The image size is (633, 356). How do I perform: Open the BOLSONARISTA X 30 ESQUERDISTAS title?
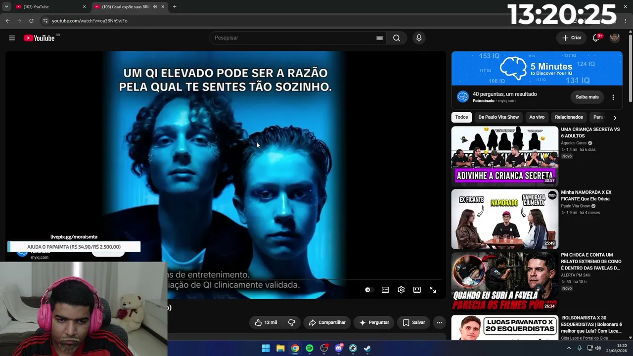(591, 324)
